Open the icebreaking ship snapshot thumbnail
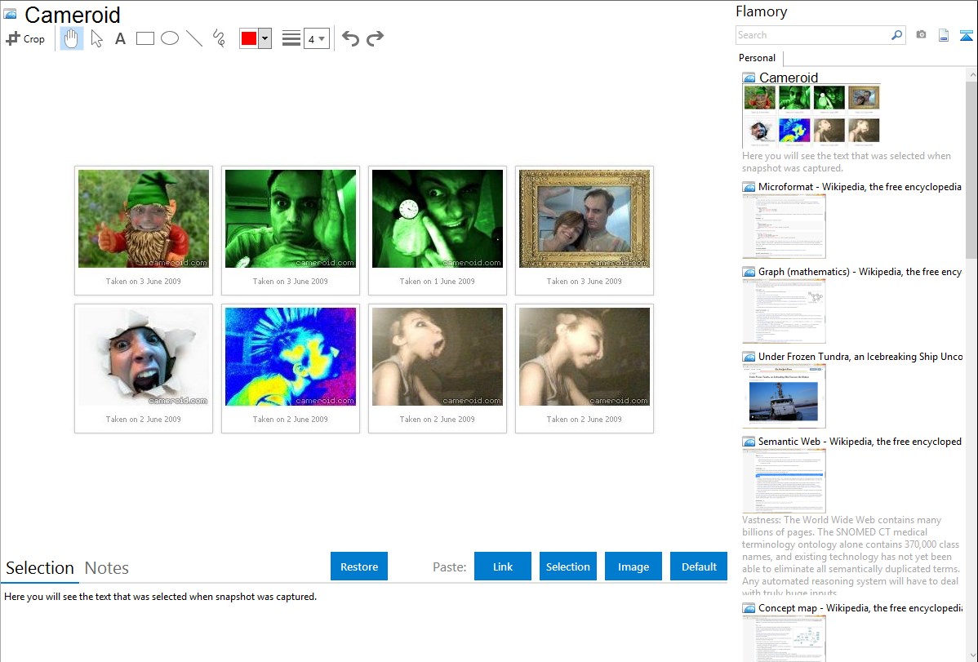978x662 pixels. (784, 396)
